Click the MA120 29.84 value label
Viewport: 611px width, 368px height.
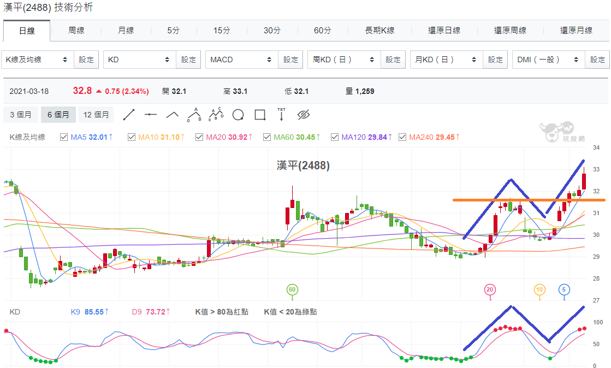pyautogui.click(x=366, y=137)
